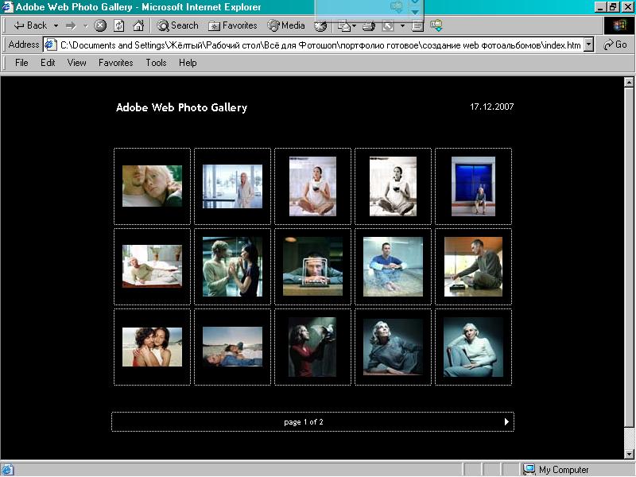Screen dimensions: 636x477
Task: Click the Back button in the toolbar
Action: point(31,25)
